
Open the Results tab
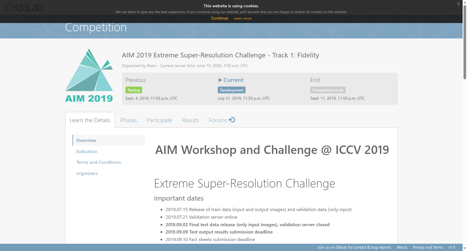(x=191, y=120)
